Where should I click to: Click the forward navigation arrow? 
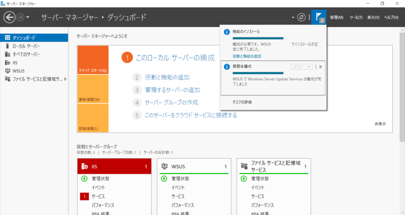[x=20, y=17]
